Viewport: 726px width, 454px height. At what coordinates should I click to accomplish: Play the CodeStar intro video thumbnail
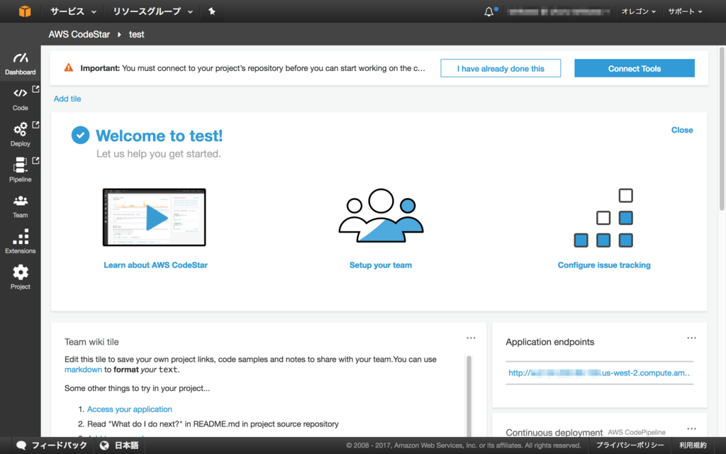click(154, 217)
